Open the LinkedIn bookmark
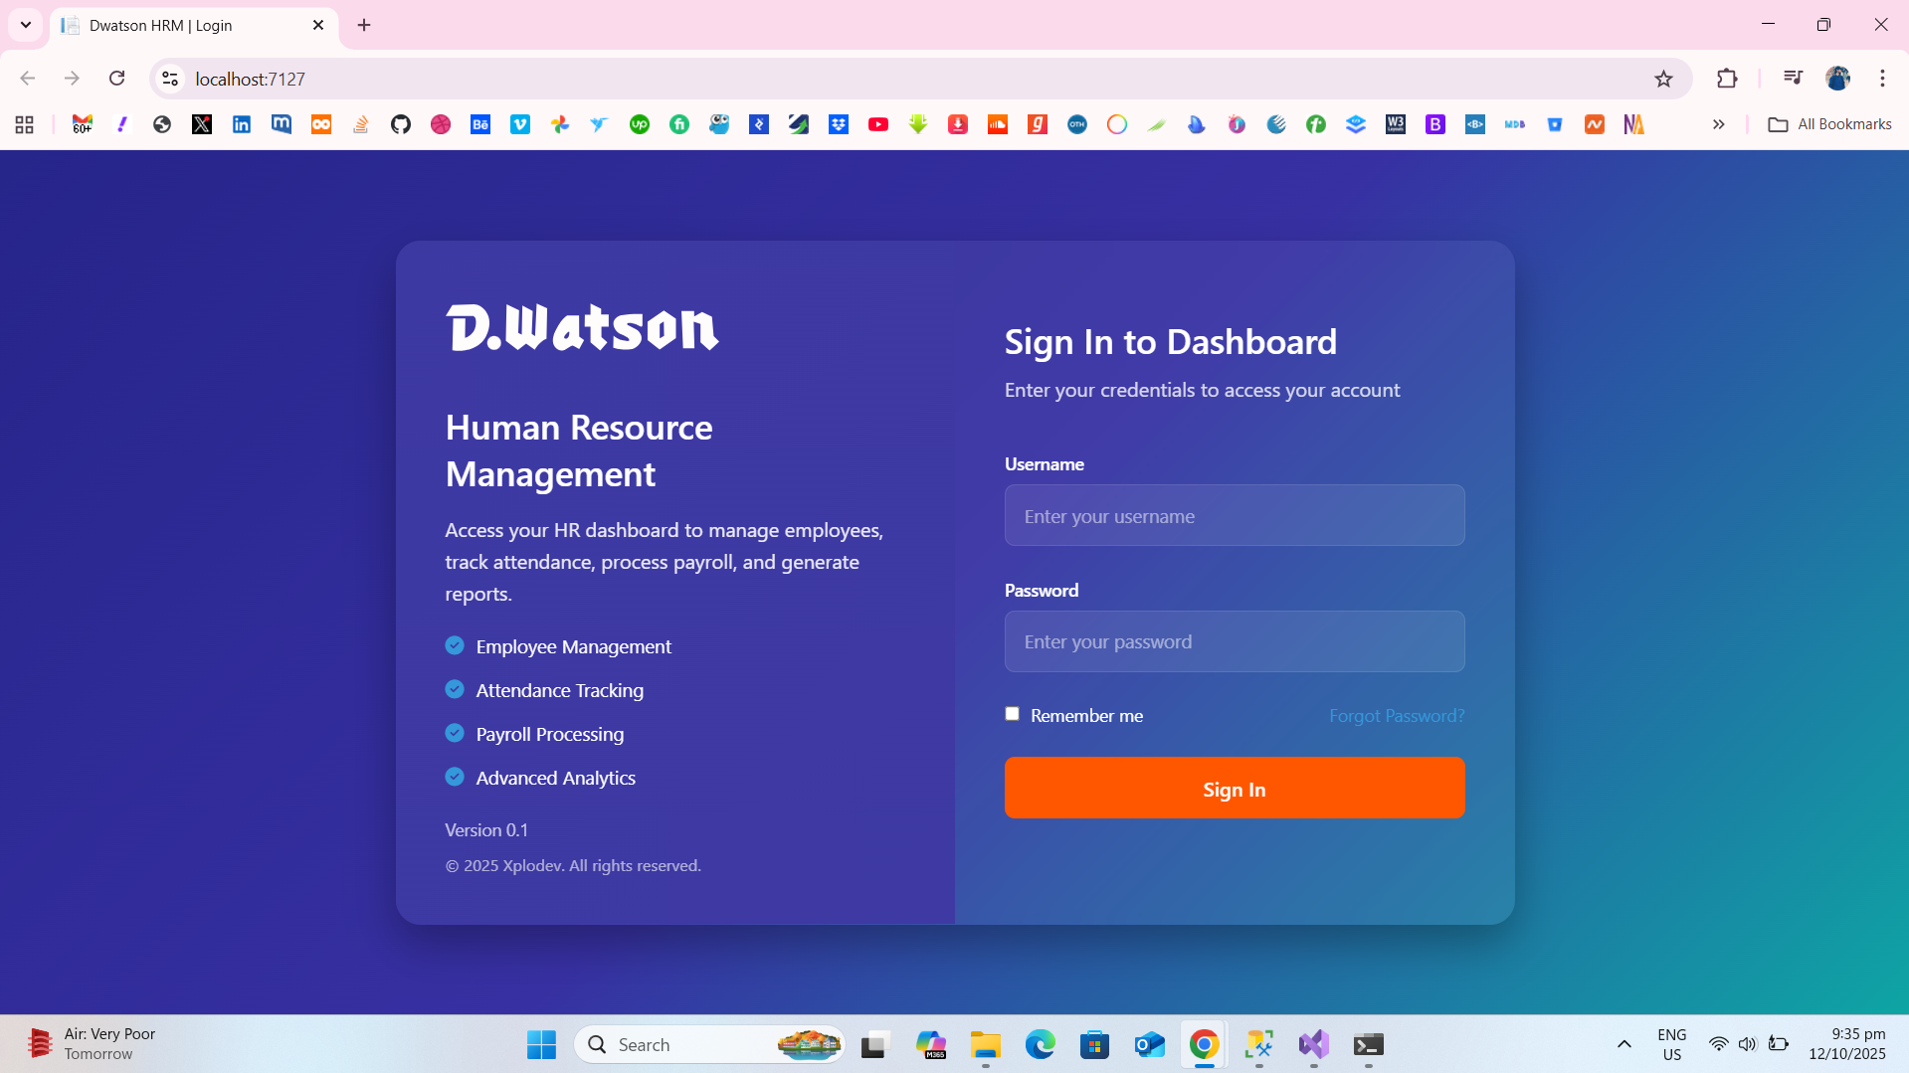The height and width of the screenshot is (1073, 1909). pos(242,124)
